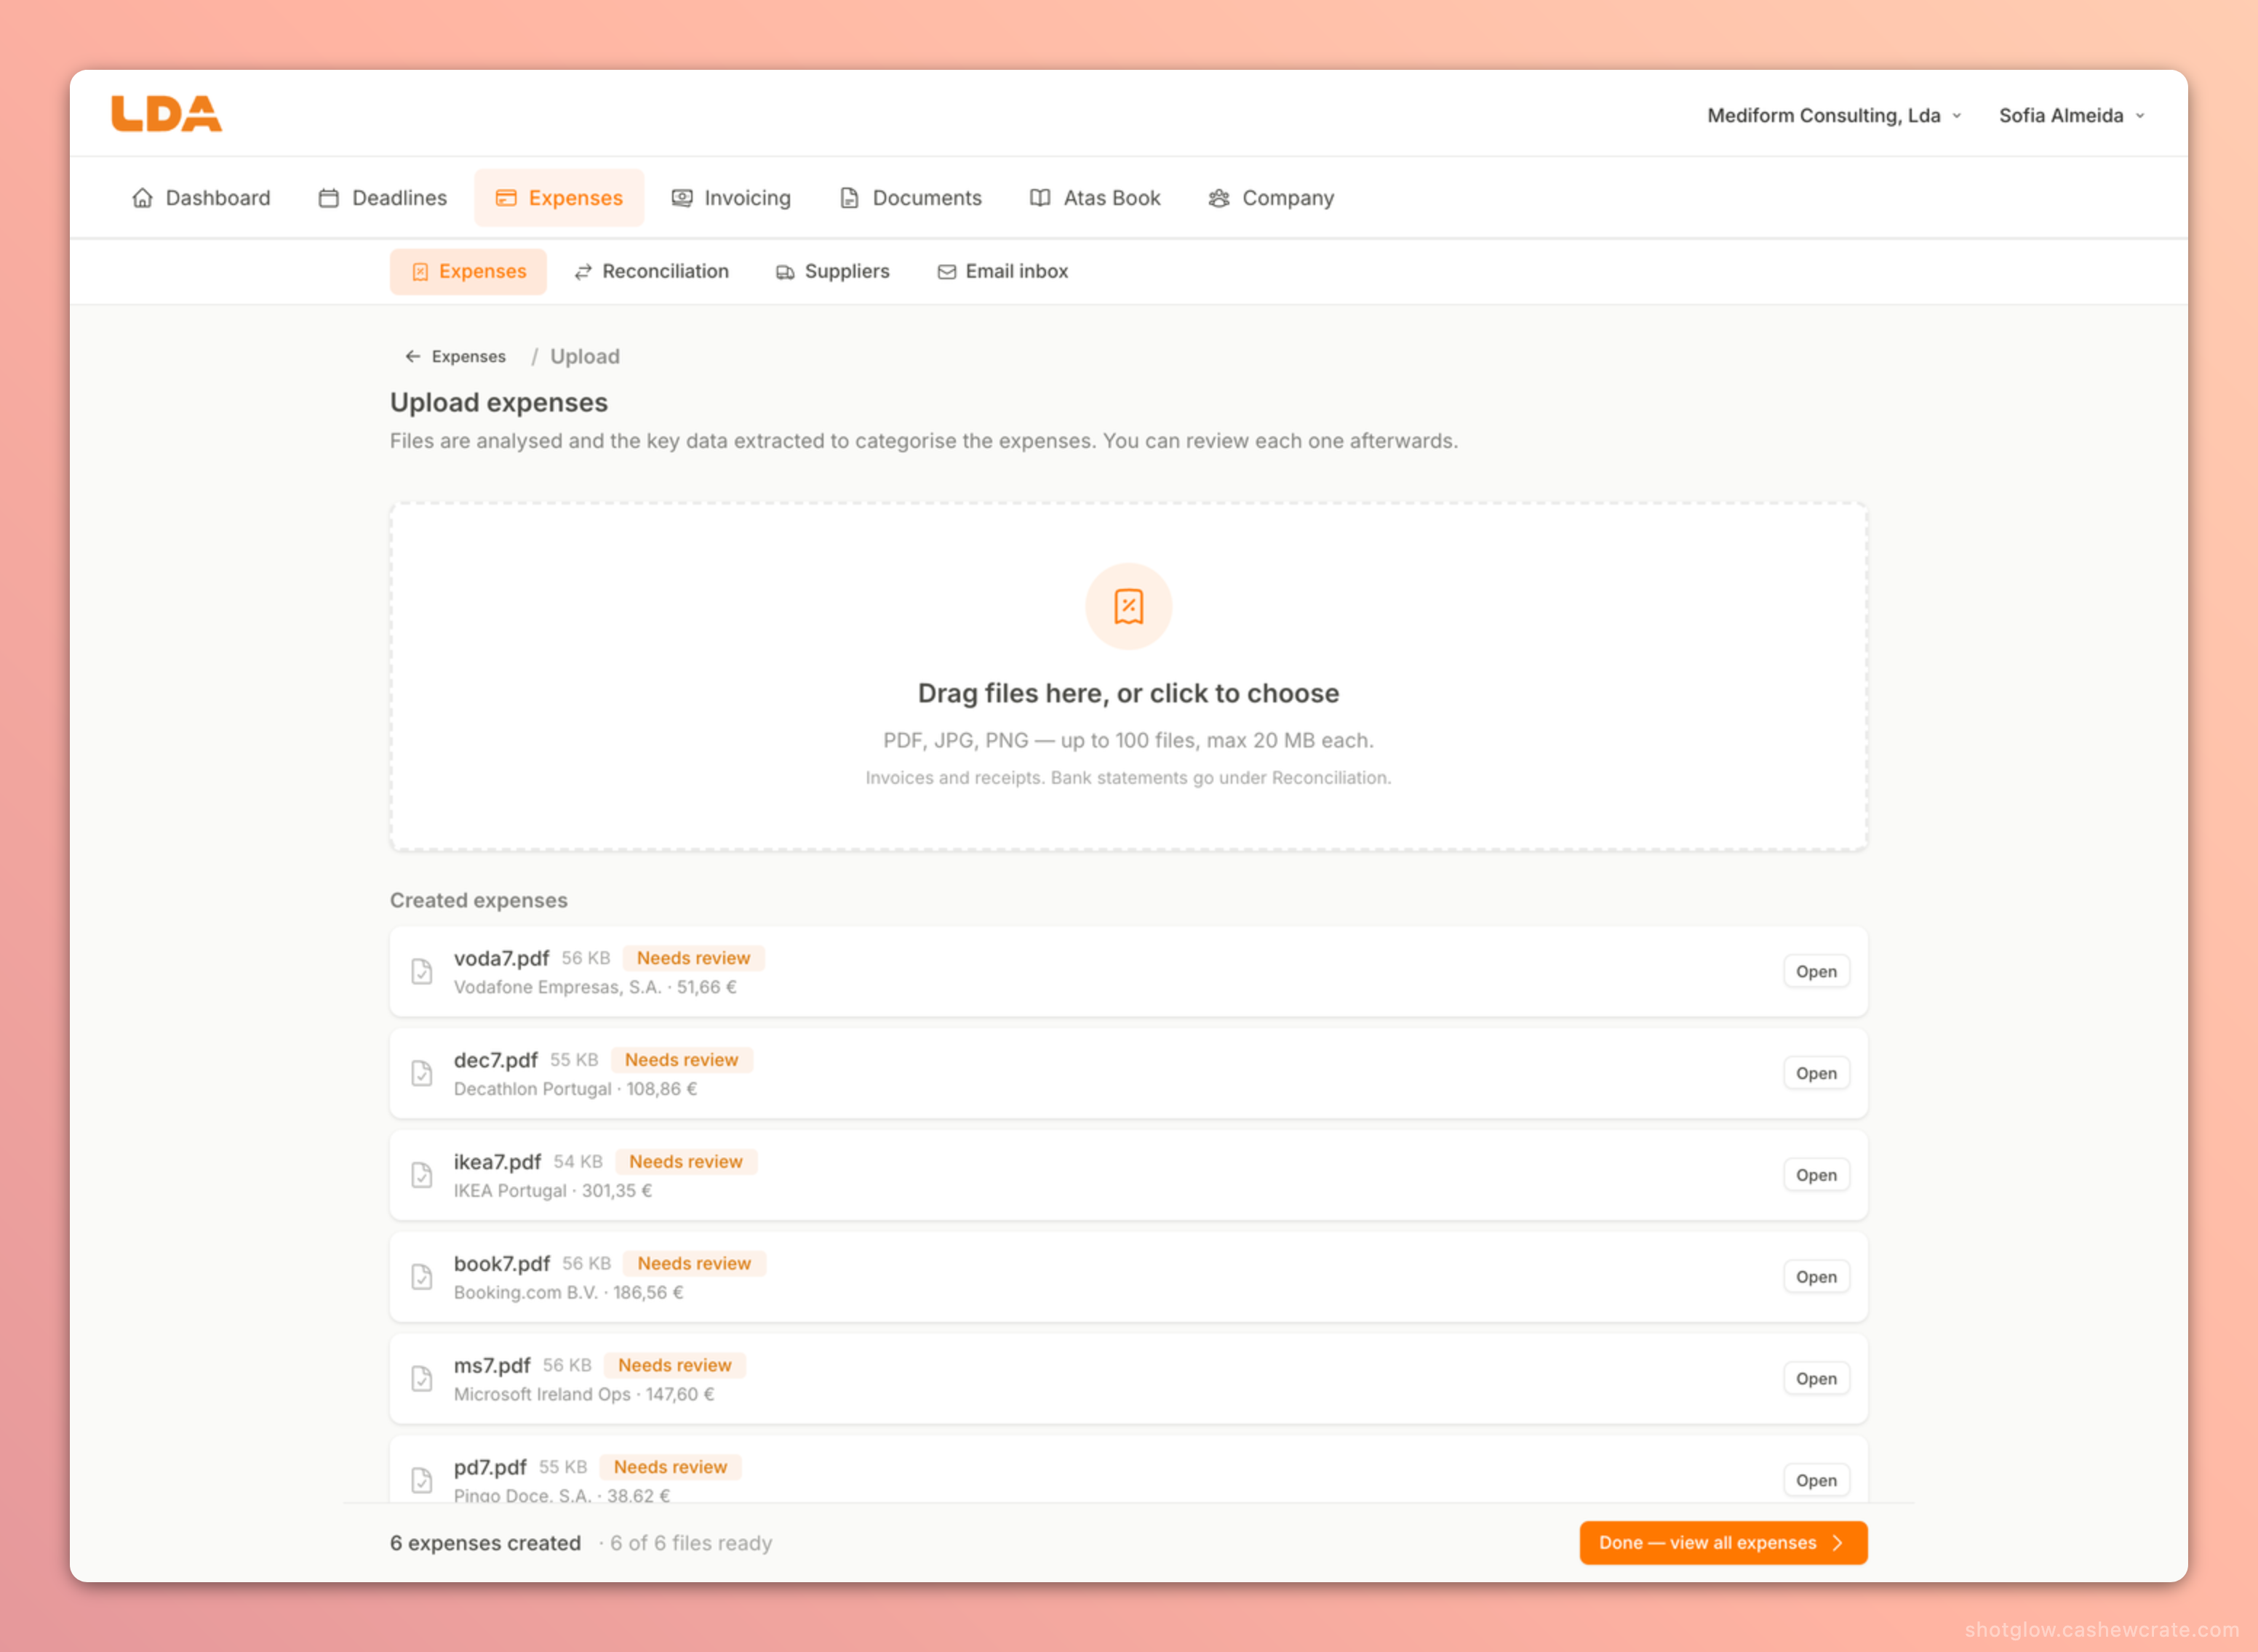Click the Microsoft Ireland Ops · 147,60 € line
Screen dimensions: 2258x1652
coord(584,1395)
